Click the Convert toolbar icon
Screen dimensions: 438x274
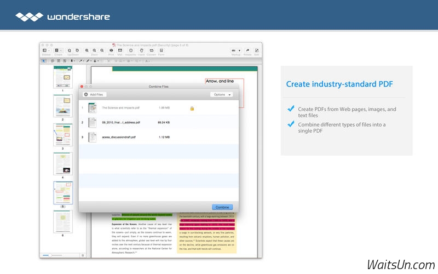click(x=152, y=50)
